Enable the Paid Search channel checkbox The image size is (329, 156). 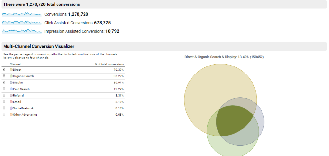pyautogui.click(x=4, y=89)
